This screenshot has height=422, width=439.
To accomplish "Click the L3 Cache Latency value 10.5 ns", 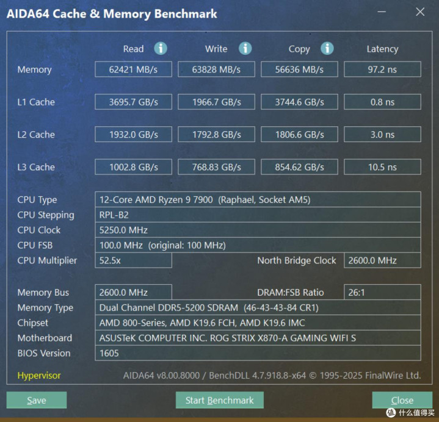I will click(382, 167).
